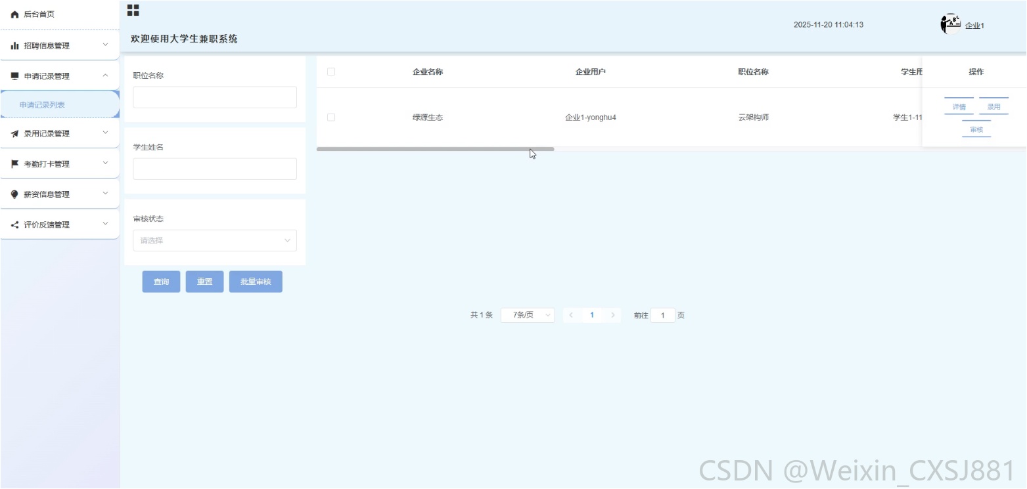
Task: Open the 录用记录管理 menu
Action: click(x=60, y=134)
